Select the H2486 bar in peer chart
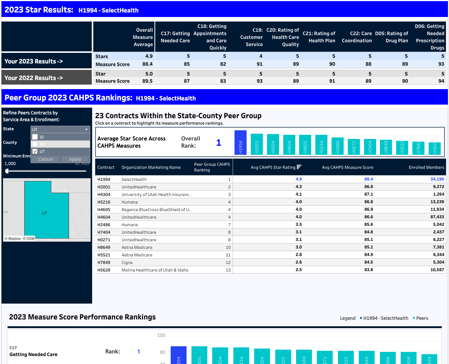449x364 pixels. tap(338, 146)
